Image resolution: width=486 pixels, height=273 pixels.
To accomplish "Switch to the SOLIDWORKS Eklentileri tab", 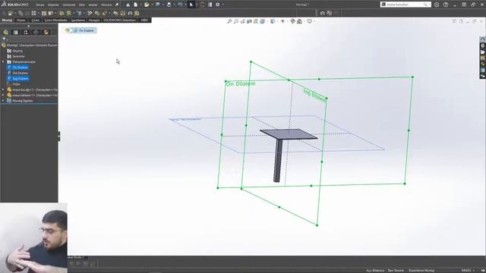I will tap(119, 20).
